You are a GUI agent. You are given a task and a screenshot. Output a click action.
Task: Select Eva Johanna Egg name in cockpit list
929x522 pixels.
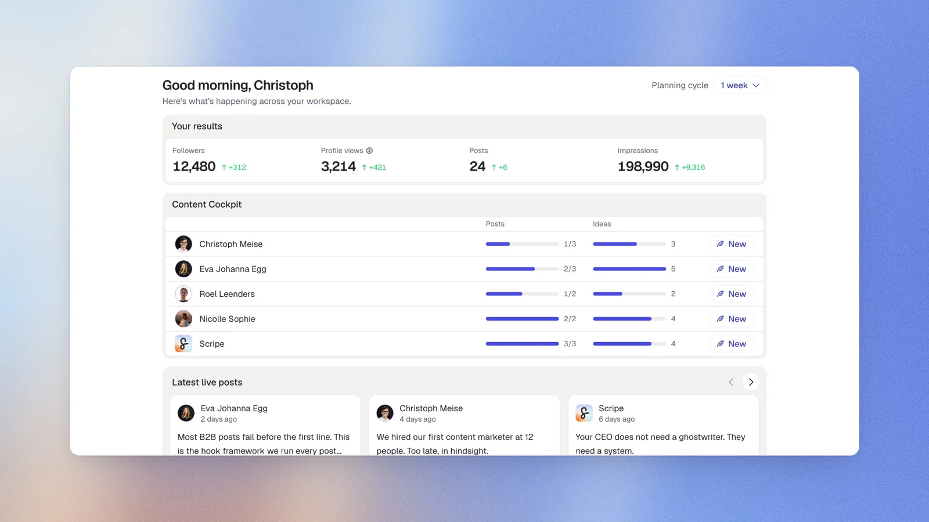[233, 269]
